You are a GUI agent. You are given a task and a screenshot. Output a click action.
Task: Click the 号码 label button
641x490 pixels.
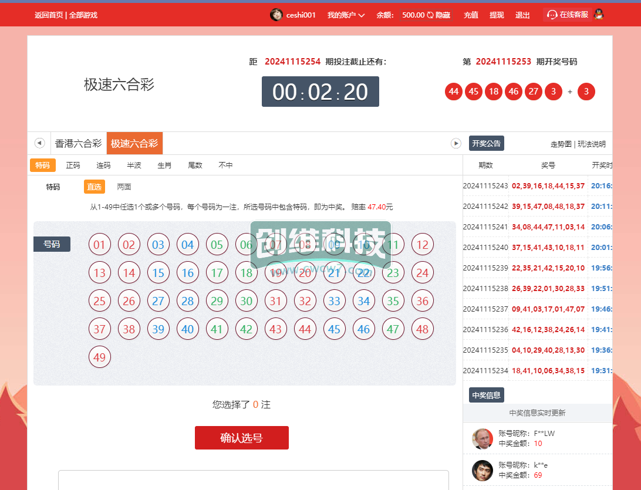tap(52, 244)
